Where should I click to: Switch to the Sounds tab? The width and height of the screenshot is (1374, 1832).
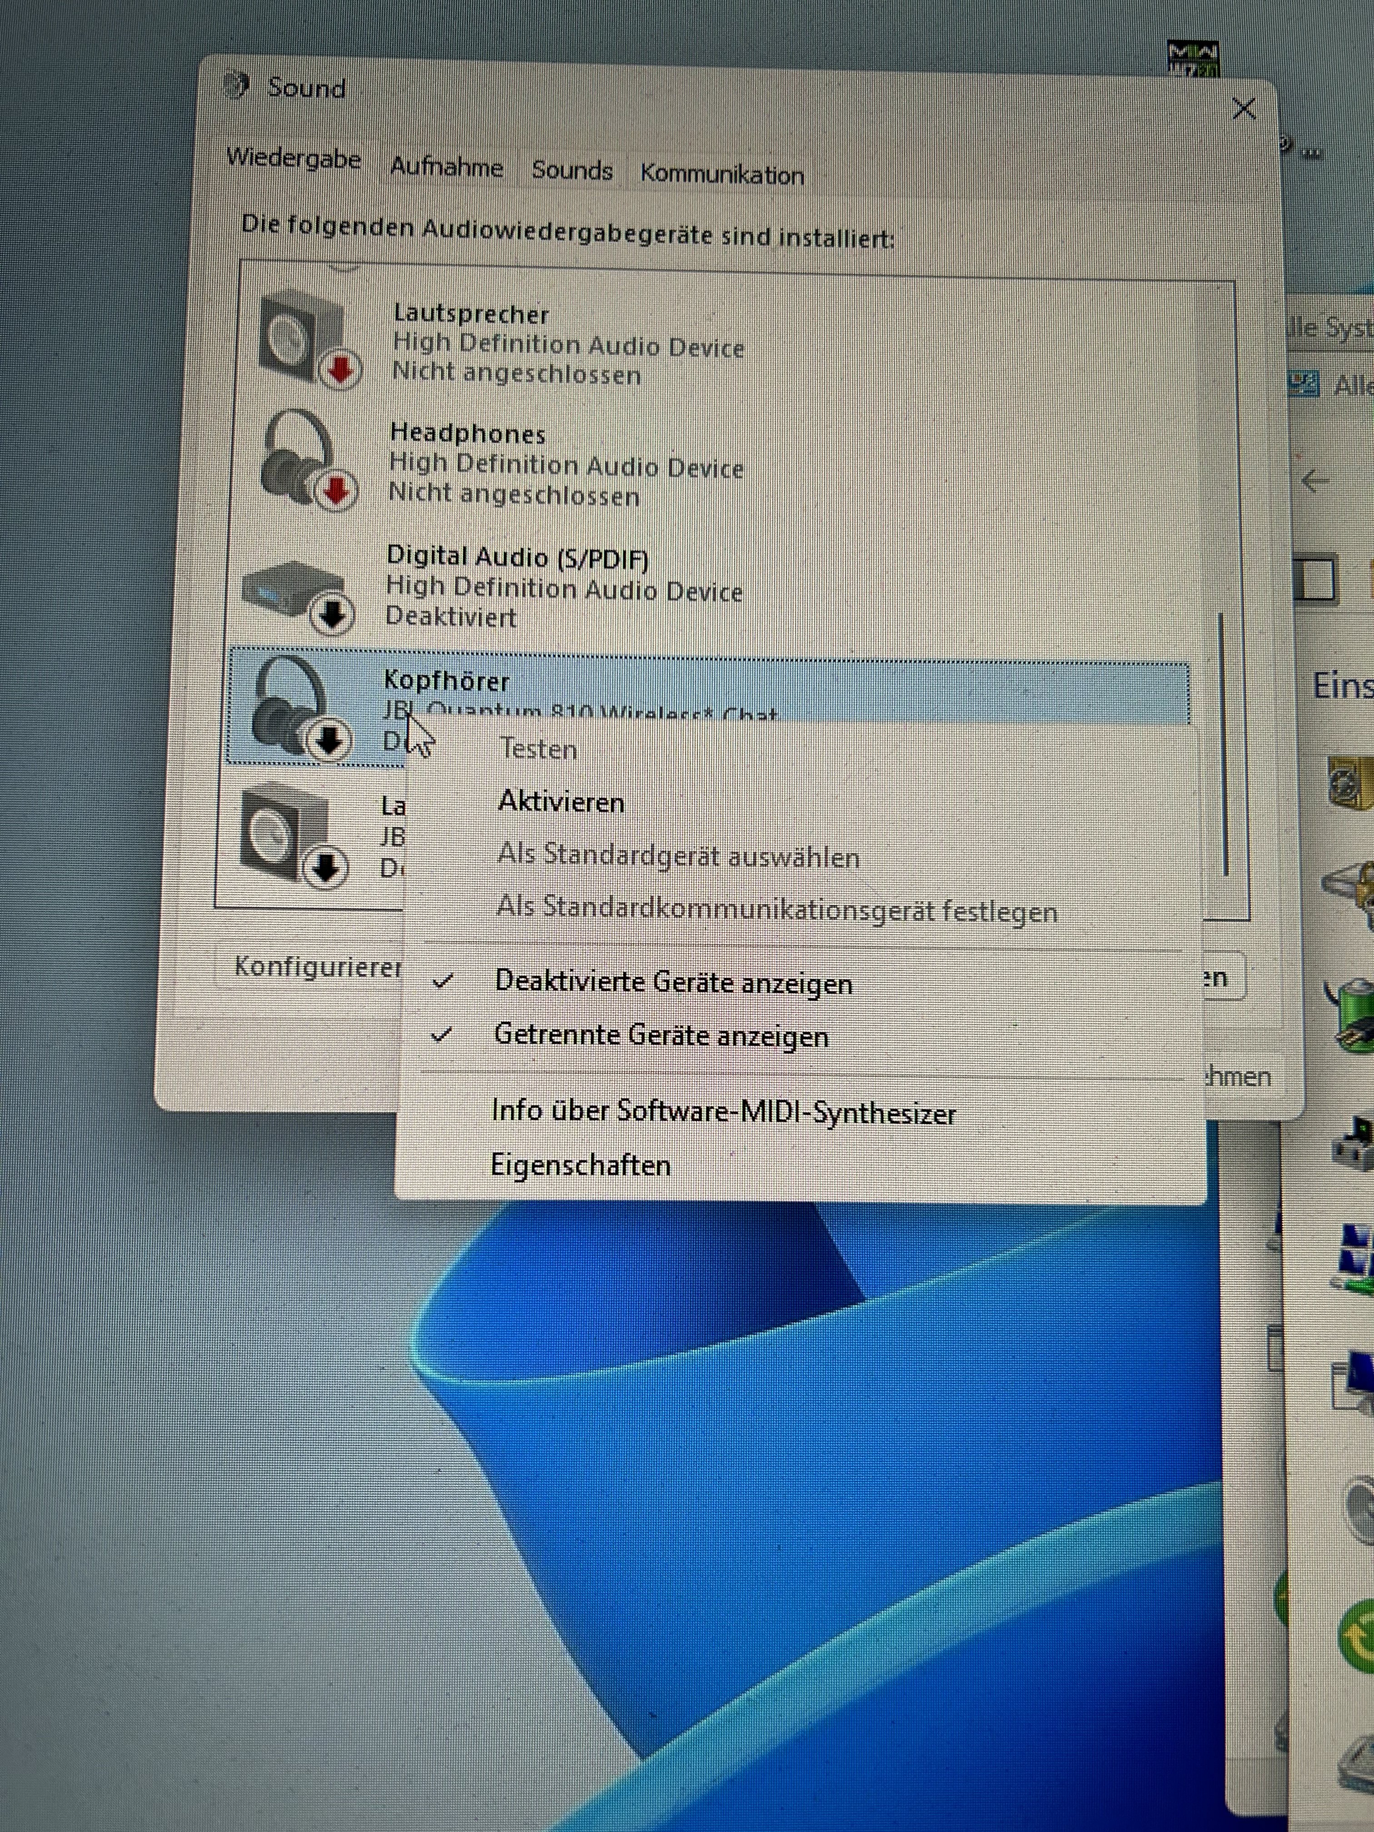(572, 170)
